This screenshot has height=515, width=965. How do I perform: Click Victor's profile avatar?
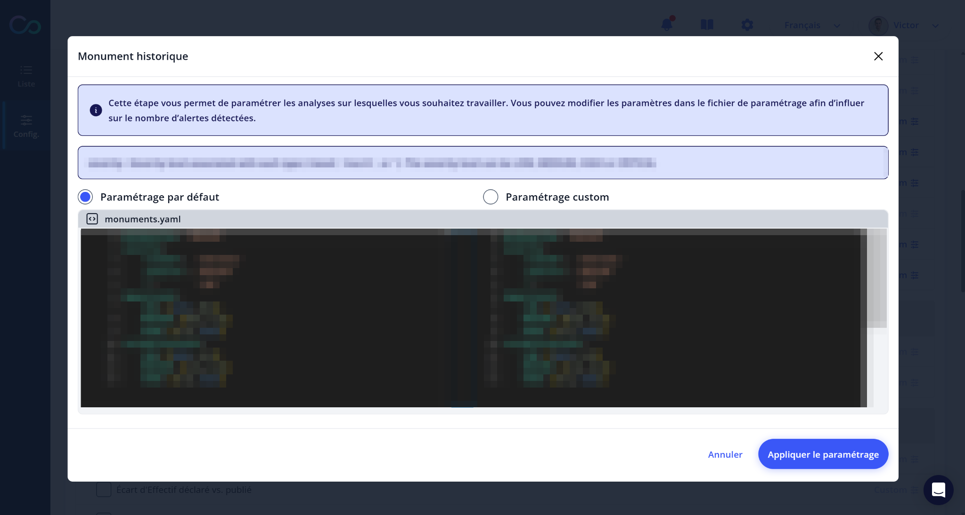pyautogui.click(x=878, y=25)
